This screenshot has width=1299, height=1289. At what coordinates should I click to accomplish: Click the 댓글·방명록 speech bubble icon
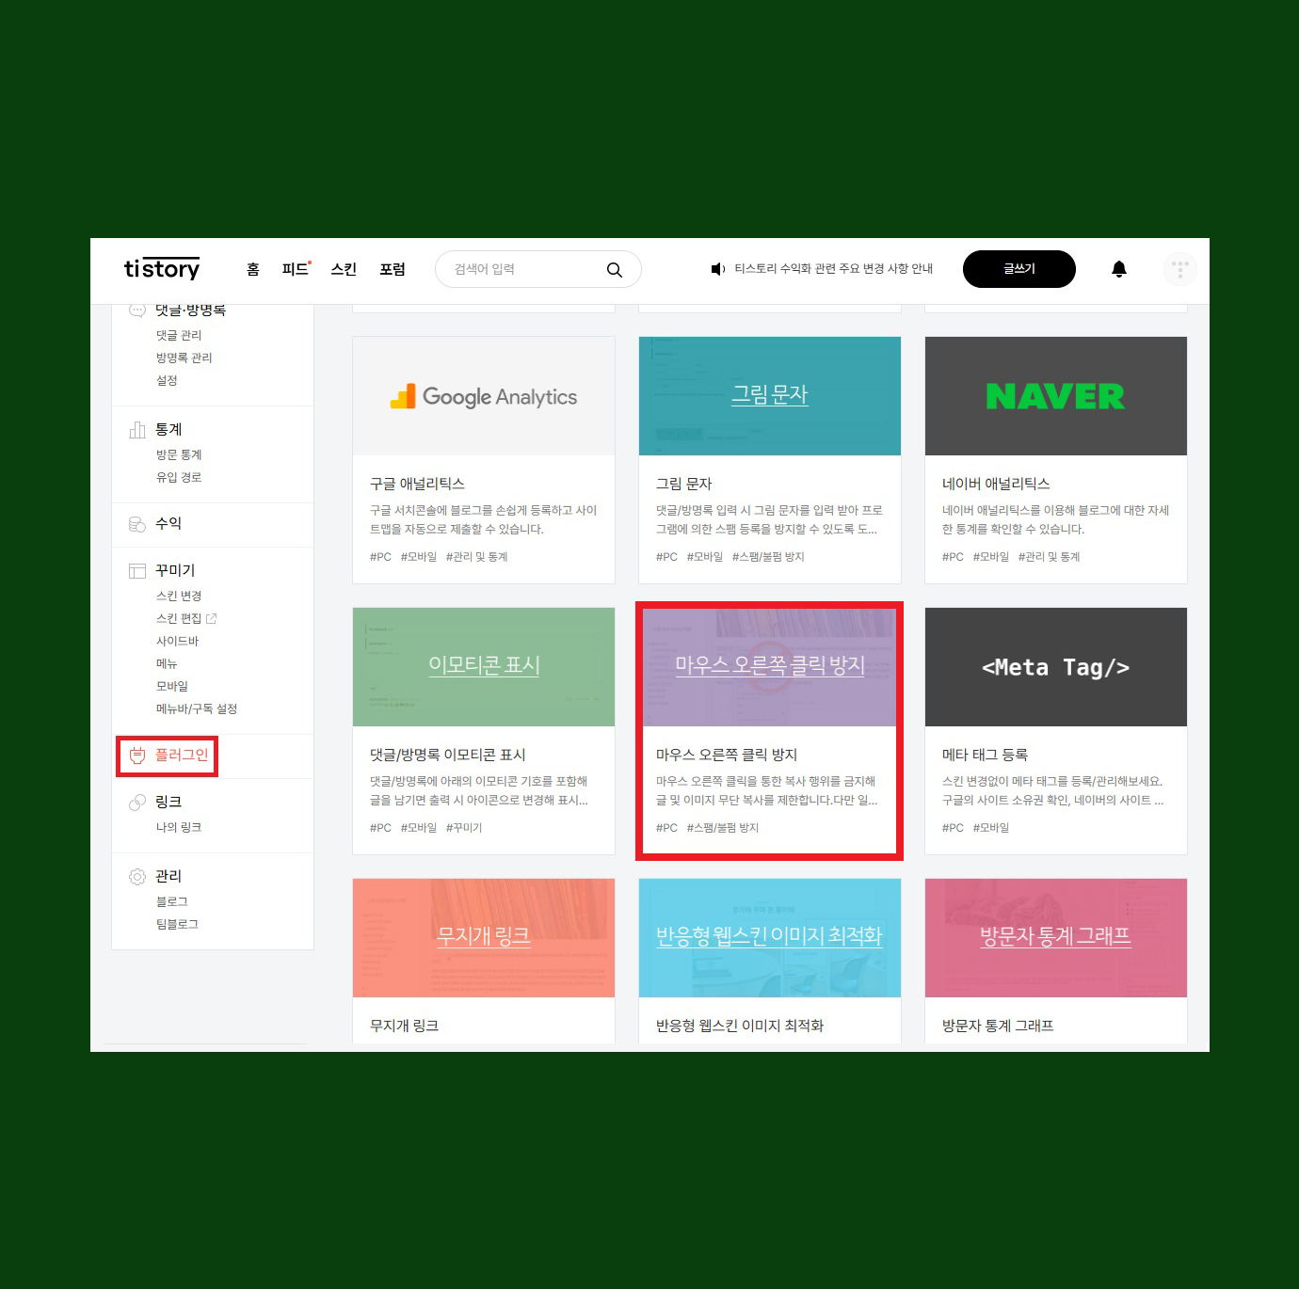click(x=137, y=310)
